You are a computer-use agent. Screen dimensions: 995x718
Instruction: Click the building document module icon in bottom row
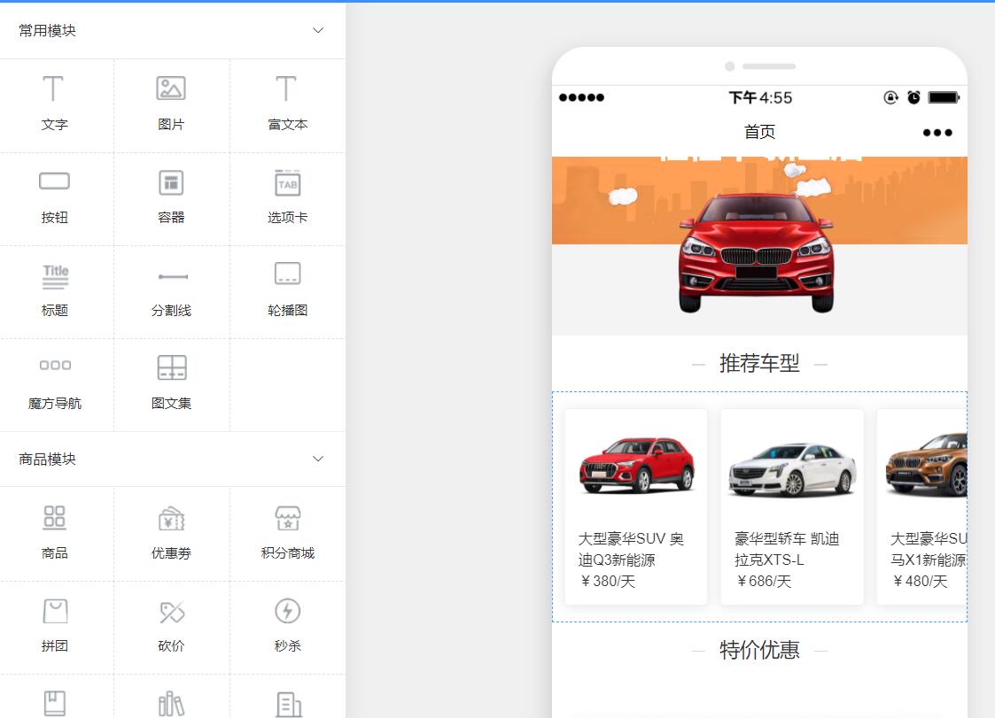pyautogui.click(x=289, y=704)
